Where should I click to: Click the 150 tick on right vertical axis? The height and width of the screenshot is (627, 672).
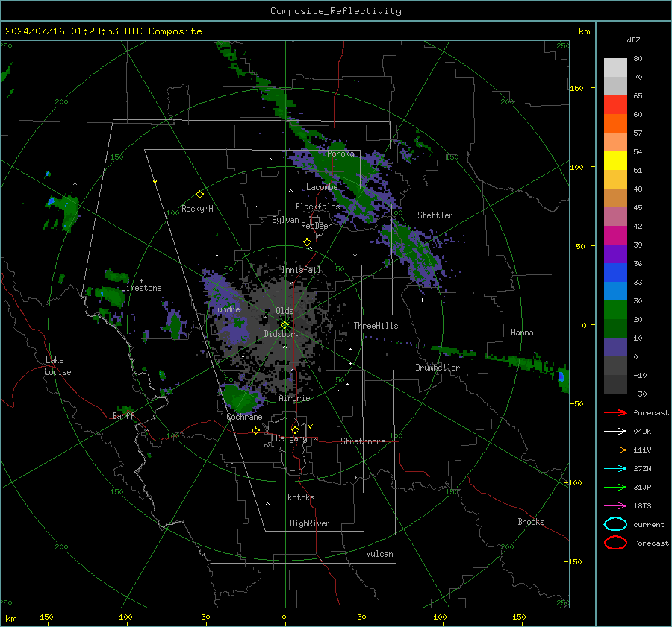577,88
